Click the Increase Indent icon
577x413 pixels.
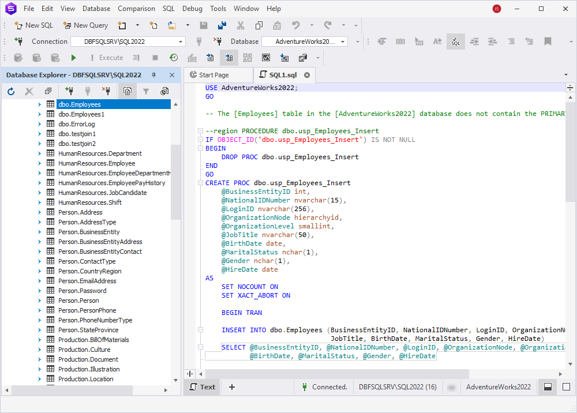[x=492, y=42]
